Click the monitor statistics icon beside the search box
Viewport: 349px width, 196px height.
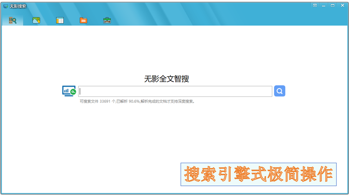pyautogui.click(x=69, y=91)
